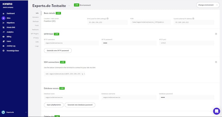Click the Database access heading
Image resolution: width=222 pixels, height=117 pixels.
[x=51, y=88]
